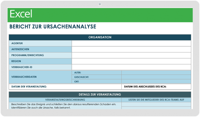Select the title 'BERICHT ZUR URSACHENANALYSE'
This screenshot has height=117, width=200.
pyautogui.click(x=53, y=27)
